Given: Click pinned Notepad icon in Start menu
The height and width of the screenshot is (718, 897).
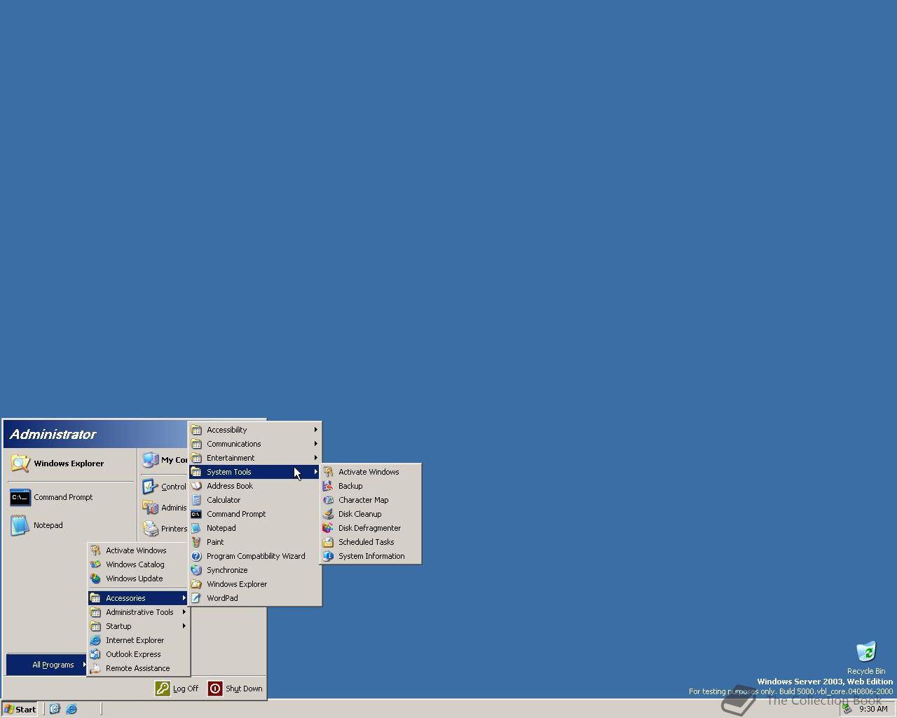Looking at the screenshot, I should [x=20, y=525].
